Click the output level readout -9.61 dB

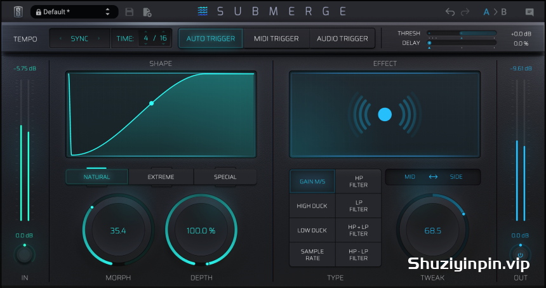click(x=521, y=69)
